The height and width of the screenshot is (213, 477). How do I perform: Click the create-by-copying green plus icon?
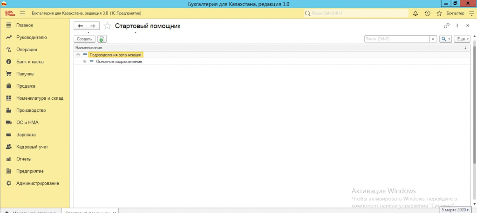click(102, 39)
